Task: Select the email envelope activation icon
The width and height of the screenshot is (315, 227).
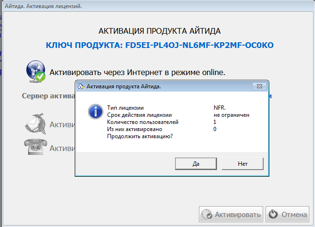Action: [x=35, y=123]
